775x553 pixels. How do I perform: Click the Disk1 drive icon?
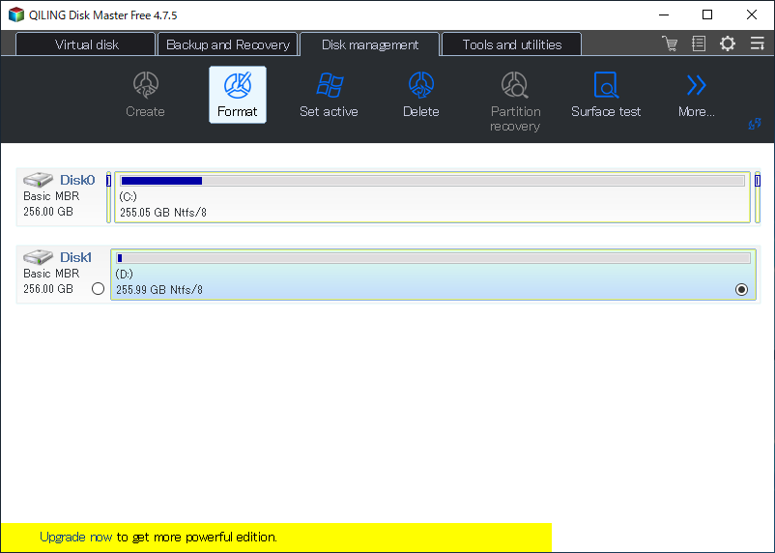pyautogui.click(x=38, y=257)
